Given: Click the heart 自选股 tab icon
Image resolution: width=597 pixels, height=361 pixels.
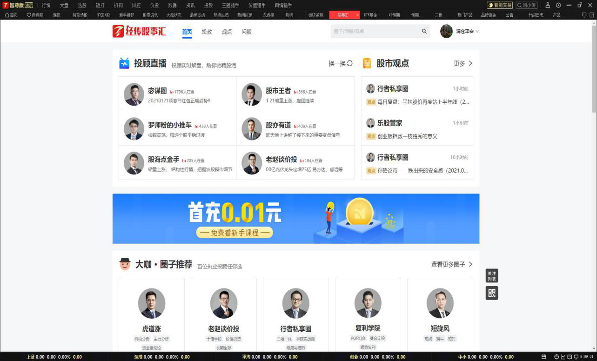Looking at the screenshot, I should point(29,15).
